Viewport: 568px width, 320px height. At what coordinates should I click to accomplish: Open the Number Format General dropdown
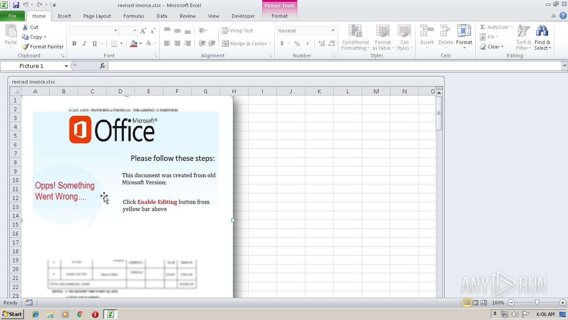tap(333, 31)
